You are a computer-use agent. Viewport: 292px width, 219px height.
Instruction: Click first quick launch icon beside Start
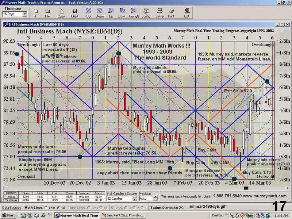click(23, 215)
